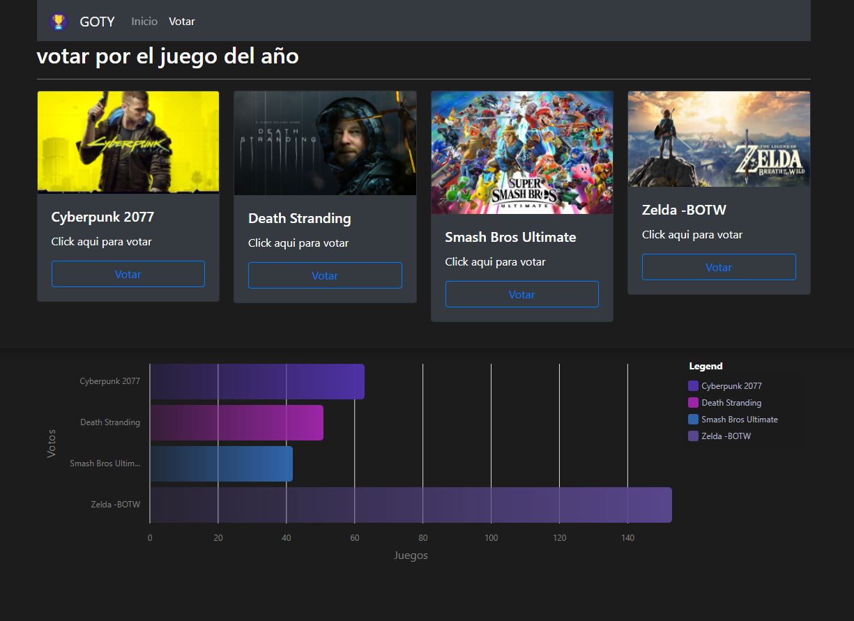Click the Cyberpunk 2077 legend label
Image resolution: width=854 pixels, height=621 pixels.
[x=731, y=386]
